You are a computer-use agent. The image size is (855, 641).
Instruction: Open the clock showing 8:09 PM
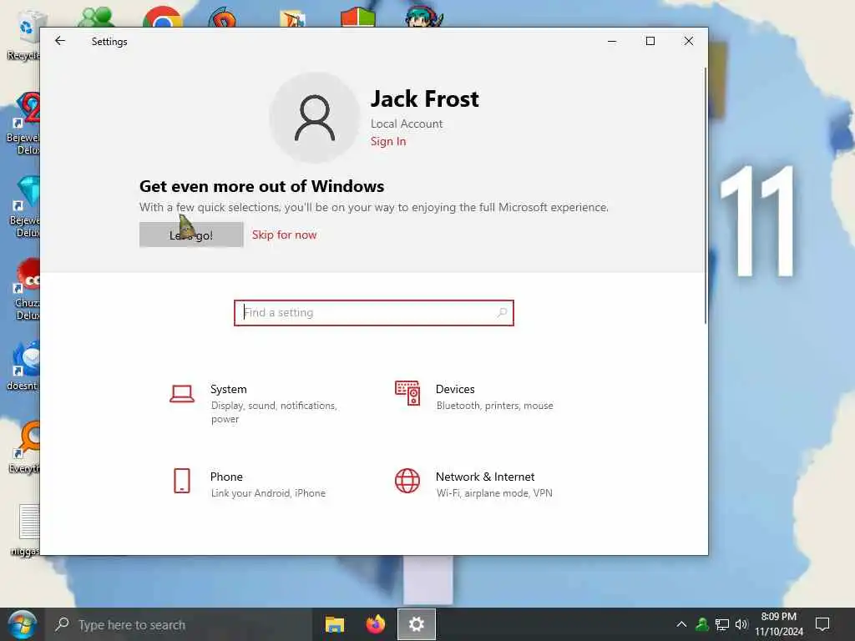pyautogui.click(x=779, y=624)
